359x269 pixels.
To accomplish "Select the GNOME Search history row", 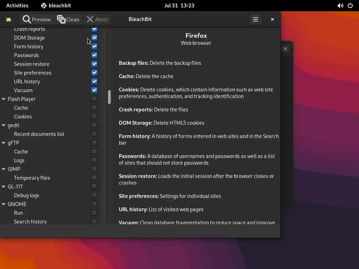I will (x=50, y=221).
